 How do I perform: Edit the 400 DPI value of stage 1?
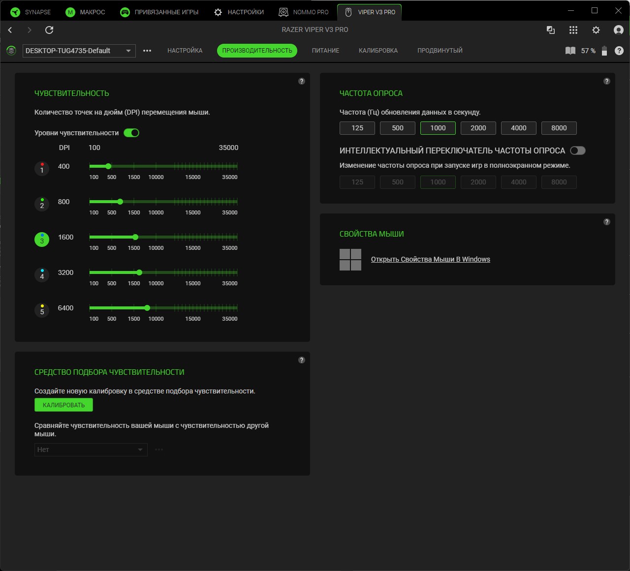click(64, 166)
